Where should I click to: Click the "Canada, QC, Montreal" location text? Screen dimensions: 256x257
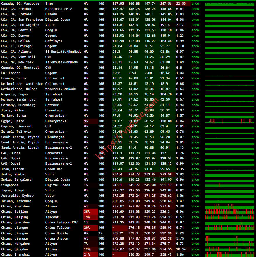[x=20, y=68]
